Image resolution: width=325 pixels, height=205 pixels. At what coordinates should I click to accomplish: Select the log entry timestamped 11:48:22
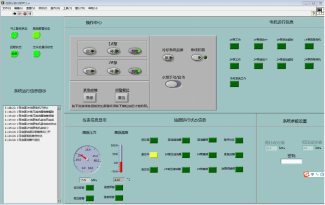tap(27, 108)
